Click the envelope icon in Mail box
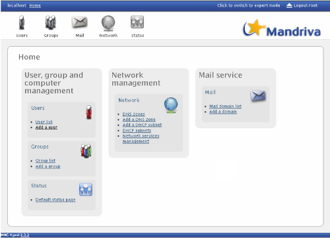Image resolution: width=330 pixels, height=238 pixels. (258, 96)
